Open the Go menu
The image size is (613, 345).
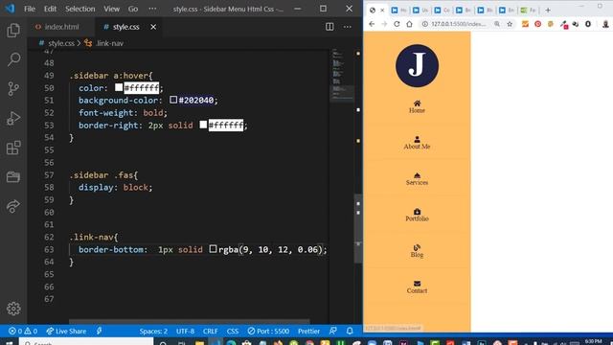tap(133, 9)
